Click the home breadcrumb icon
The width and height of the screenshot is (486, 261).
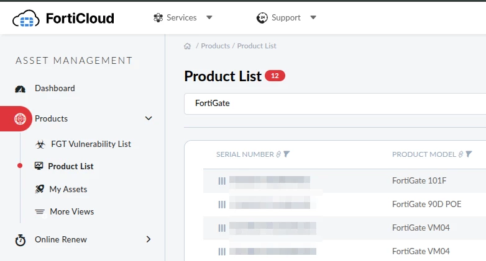point(187,46)
